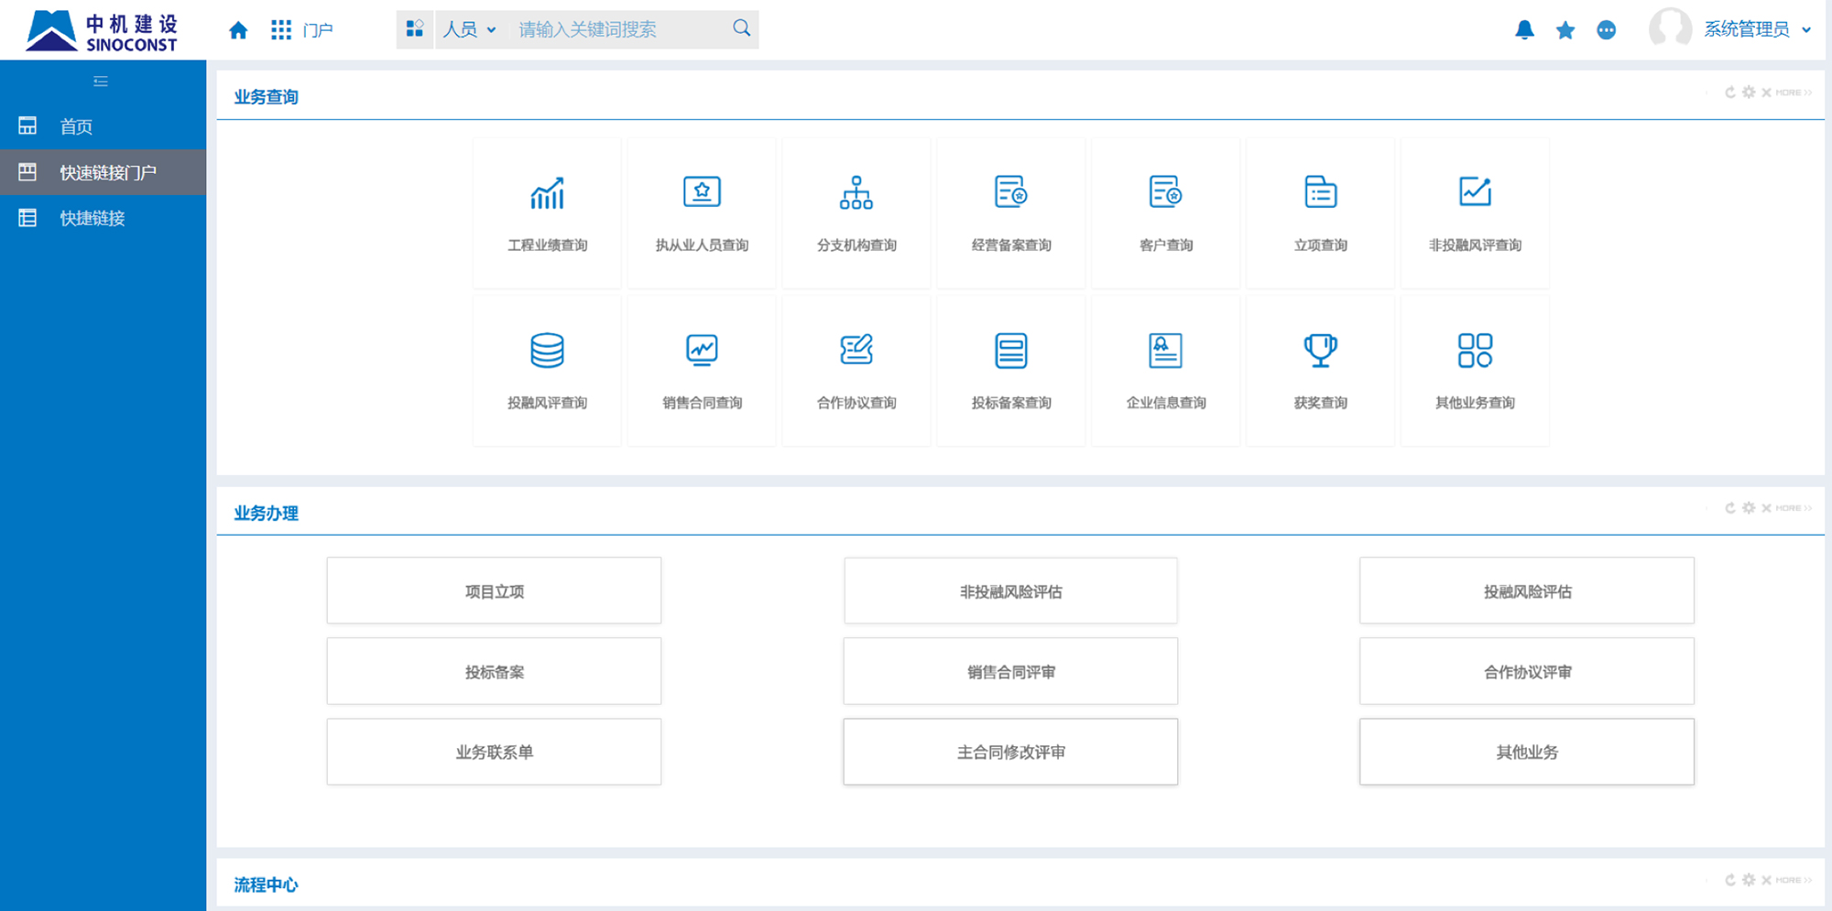1832x911 pixels.
Task: Open 工程业绩查询 chart icon
Action: (x=548, y=193)
